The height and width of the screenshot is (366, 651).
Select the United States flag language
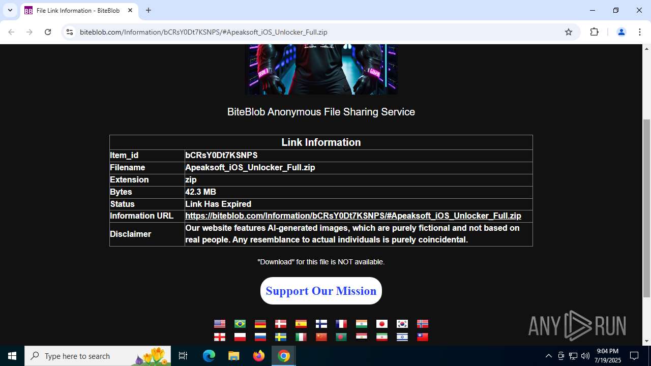pyautogui.click(x=220, y=324)
